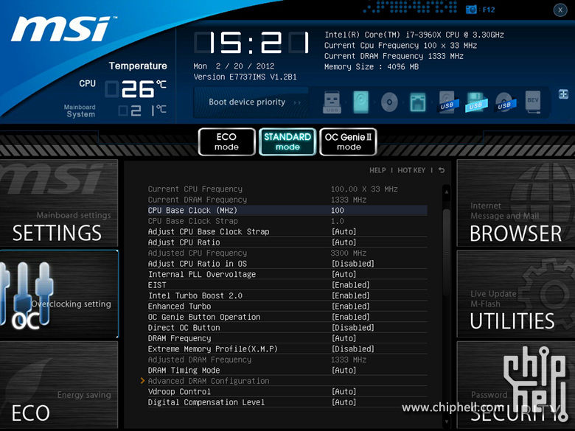The width and height of the screenshot is (575, 431).
Task: Click the CPU Base Clock Strap row
Action: click(287, 221)
